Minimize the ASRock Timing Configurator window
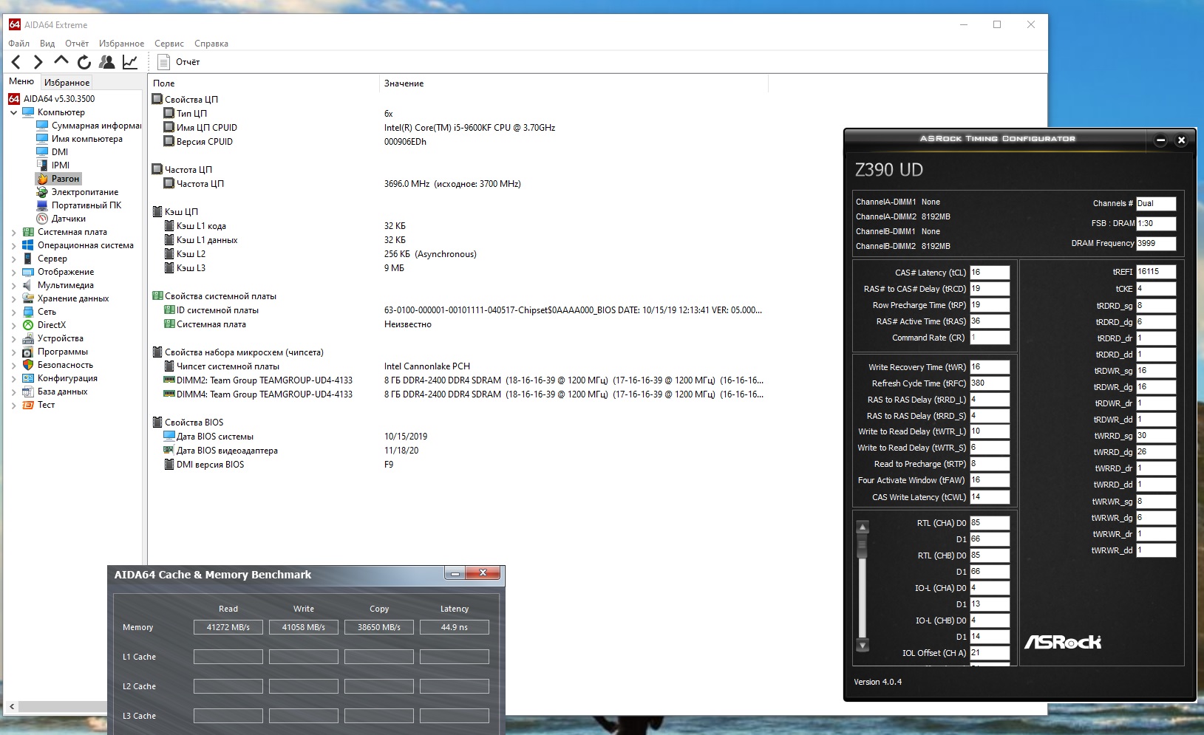1204x735 pixels. point(1160,140)
